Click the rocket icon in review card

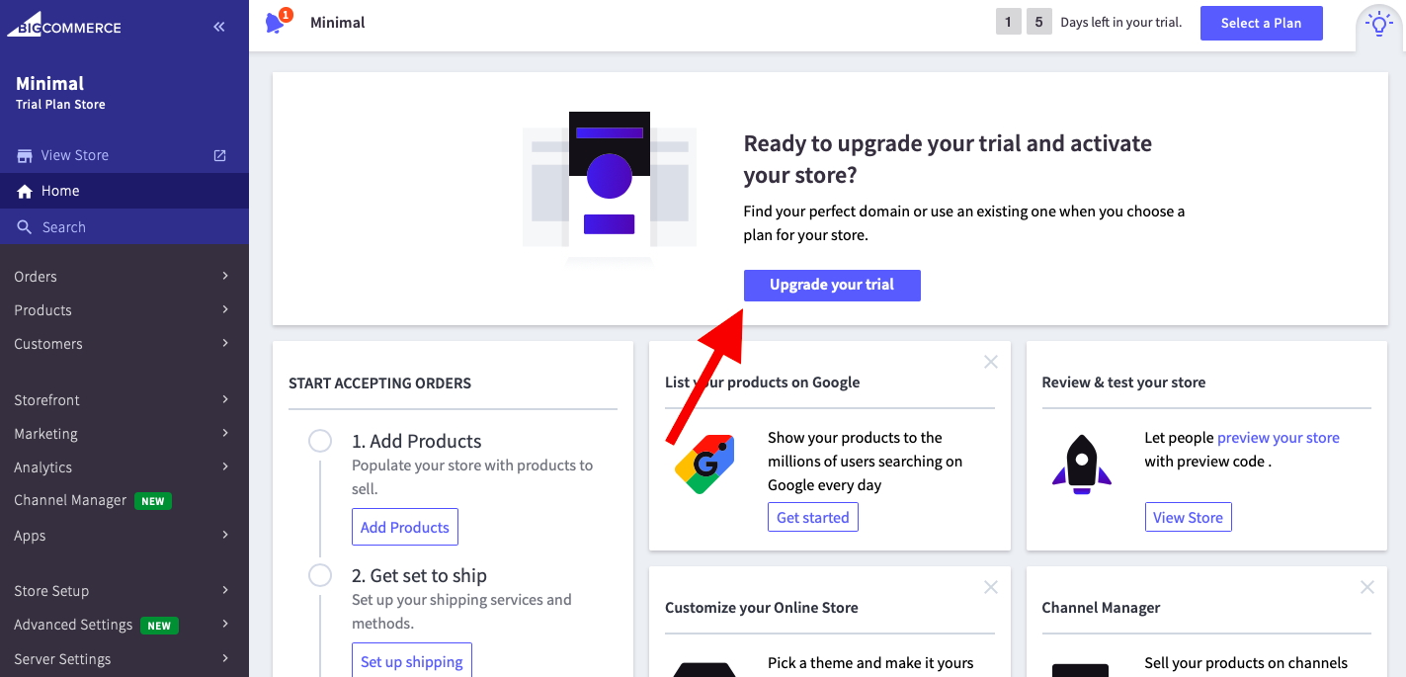coord(1082,464)
